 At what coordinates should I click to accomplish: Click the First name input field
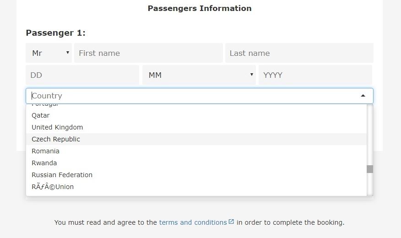[148, 53]
